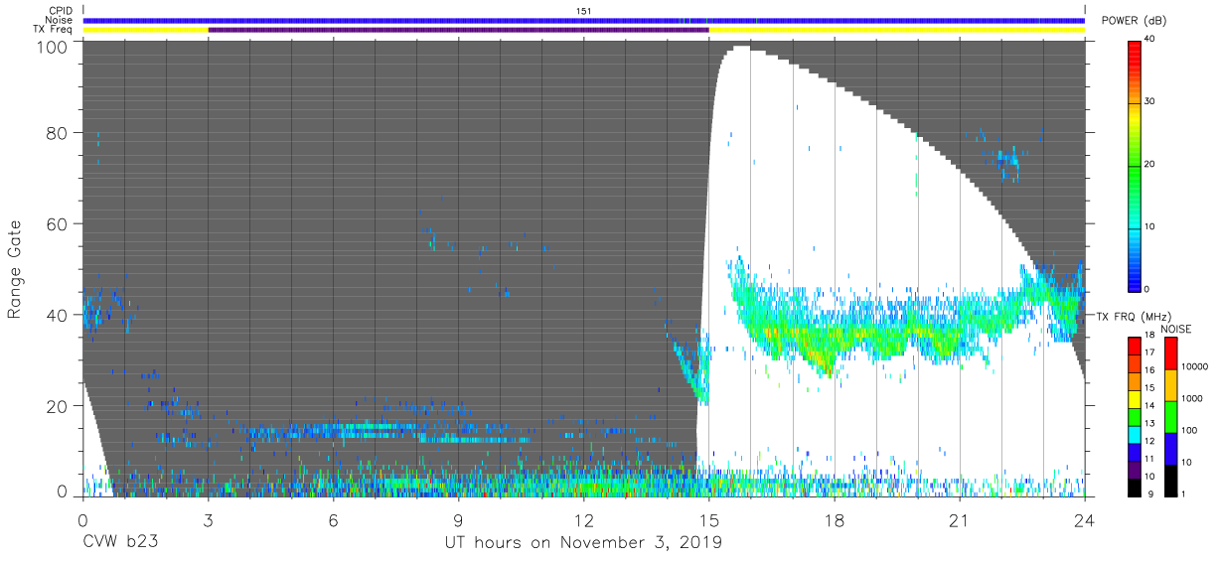Click the 40 label on Range Gate axis
Image resolution: width=1220 pixels, height=563 pixels.
57,315
